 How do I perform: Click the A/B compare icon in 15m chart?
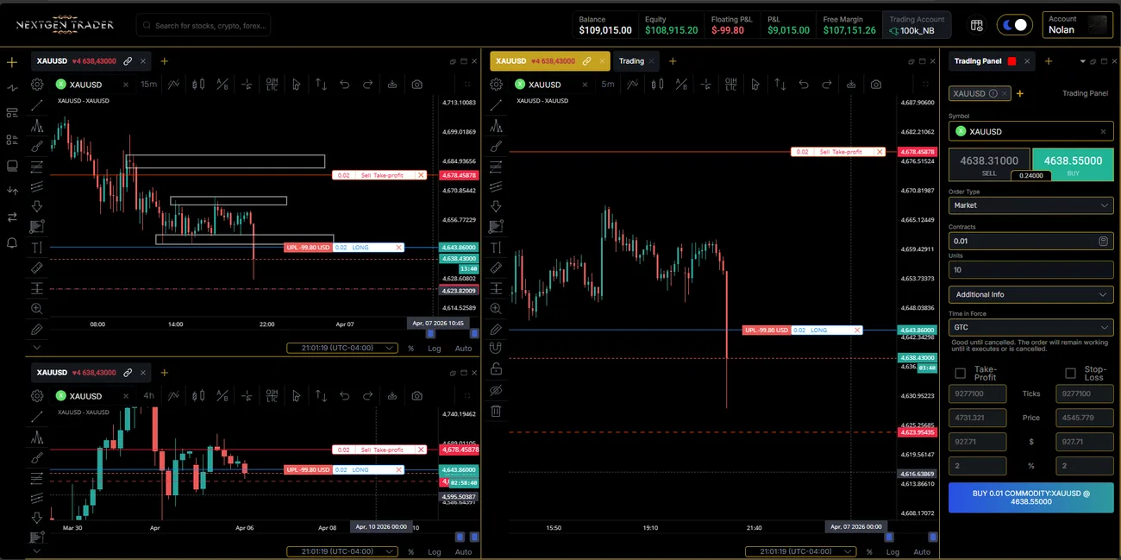[x=222, y=85]
